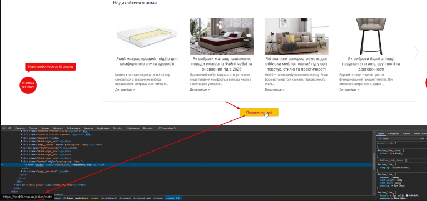The image size is (427, 201).
Task: Open Детальніше link under upholstery fabrics article
Action: [274, 89]
